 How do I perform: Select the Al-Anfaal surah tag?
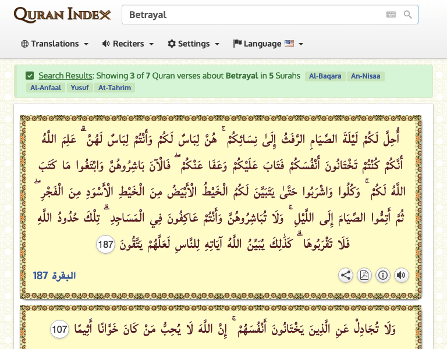(x=45, y=88)
